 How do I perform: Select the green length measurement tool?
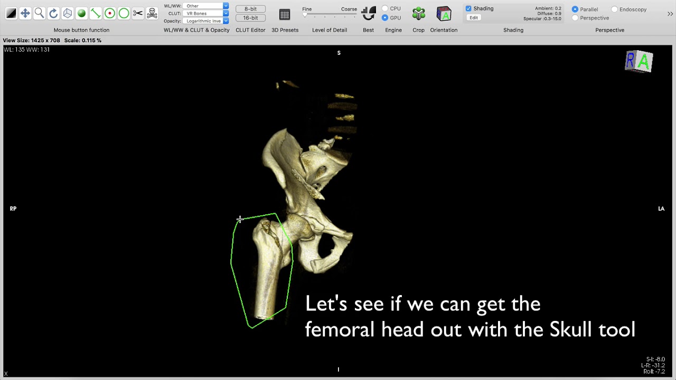pos(96,13)
